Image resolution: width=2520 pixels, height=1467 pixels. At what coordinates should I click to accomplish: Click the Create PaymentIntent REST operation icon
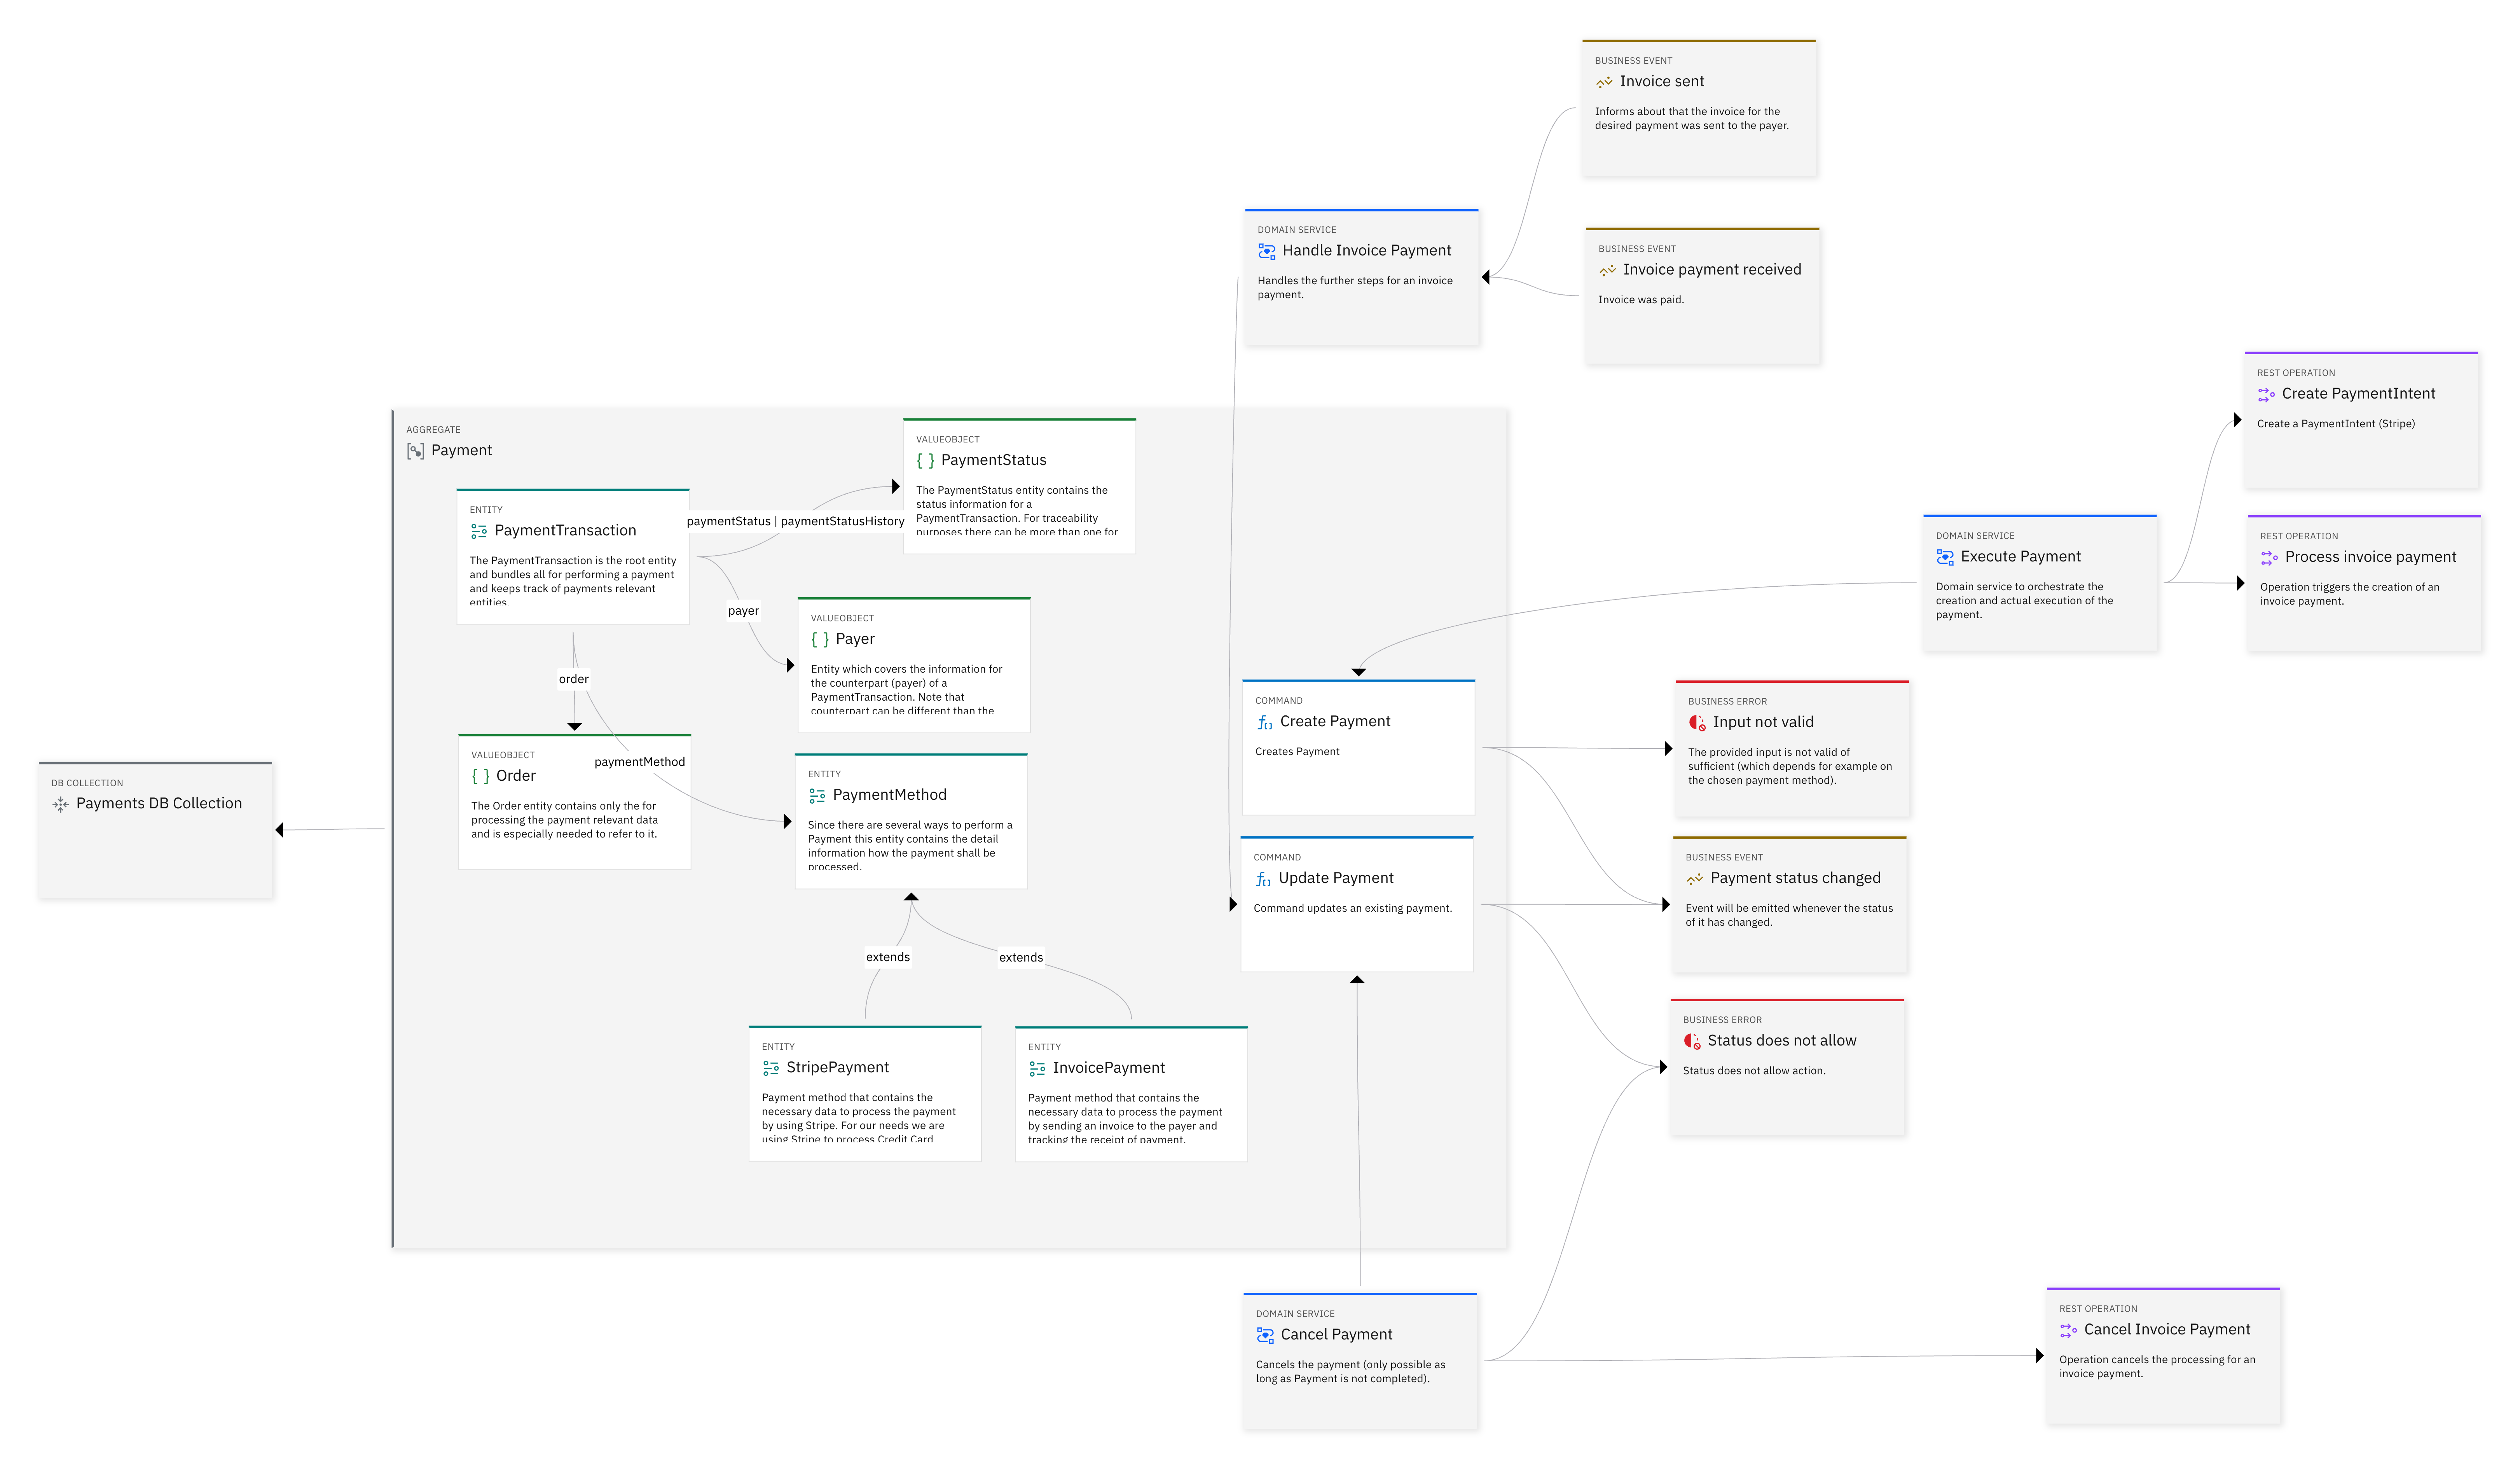tap(2266, 395)
